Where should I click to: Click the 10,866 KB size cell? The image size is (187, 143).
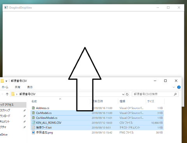coord(157,123)
